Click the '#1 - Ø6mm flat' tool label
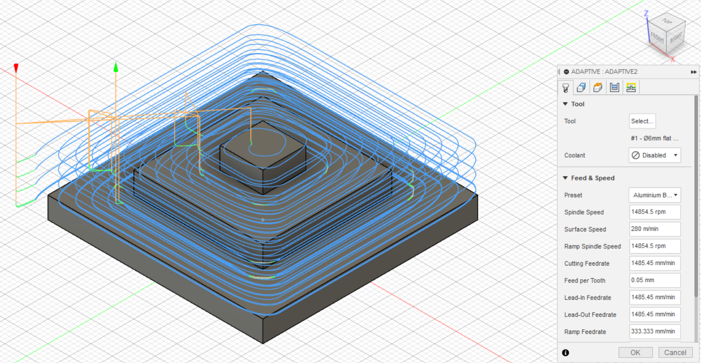 [655, 138]
